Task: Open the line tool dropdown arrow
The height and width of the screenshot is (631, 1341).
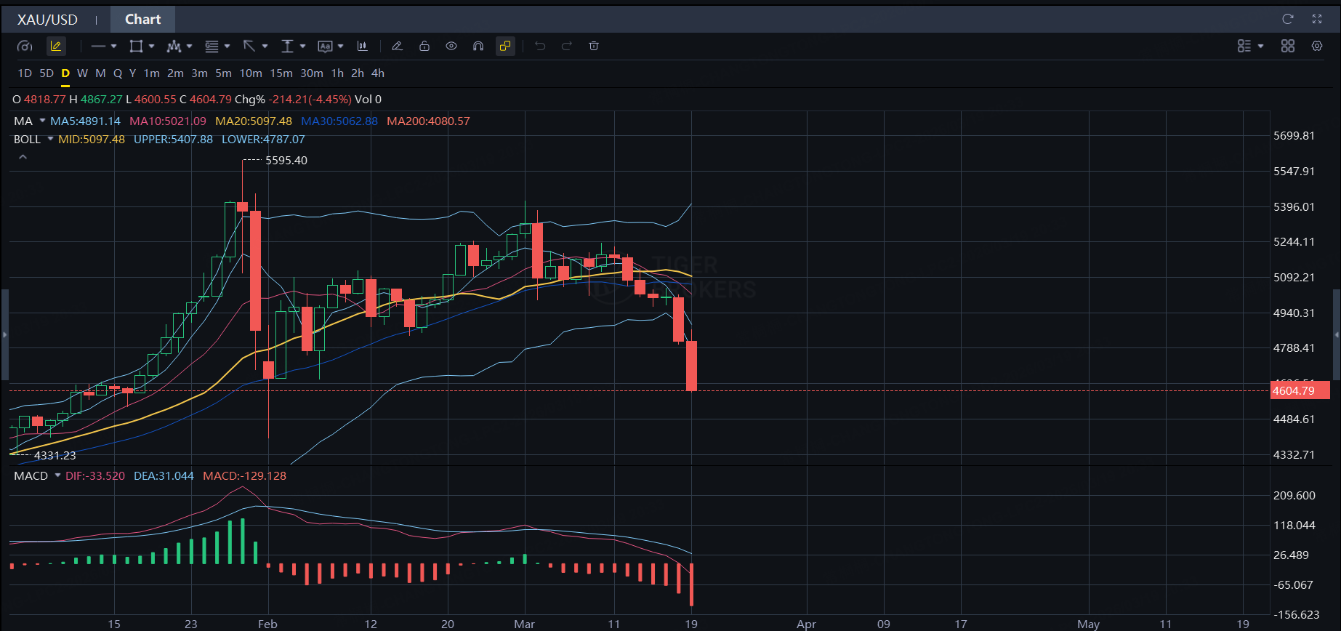Action: [113, 46]
